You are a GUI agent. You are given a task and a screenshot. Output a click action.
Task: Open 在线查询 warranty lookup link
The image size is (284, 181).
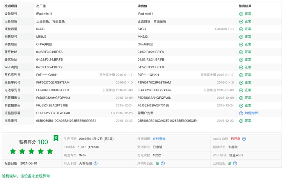coord(159,139)
